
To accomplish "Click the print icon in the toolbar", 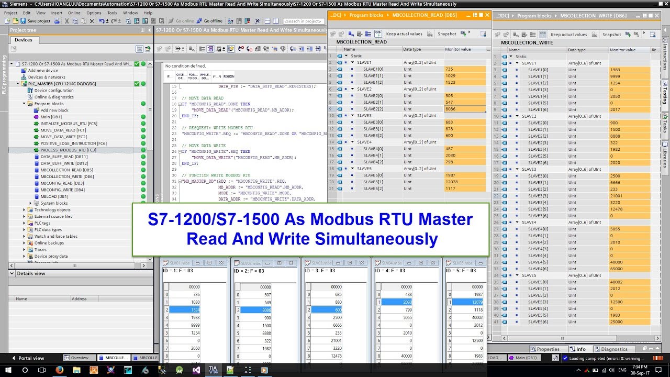I will 57,21.
